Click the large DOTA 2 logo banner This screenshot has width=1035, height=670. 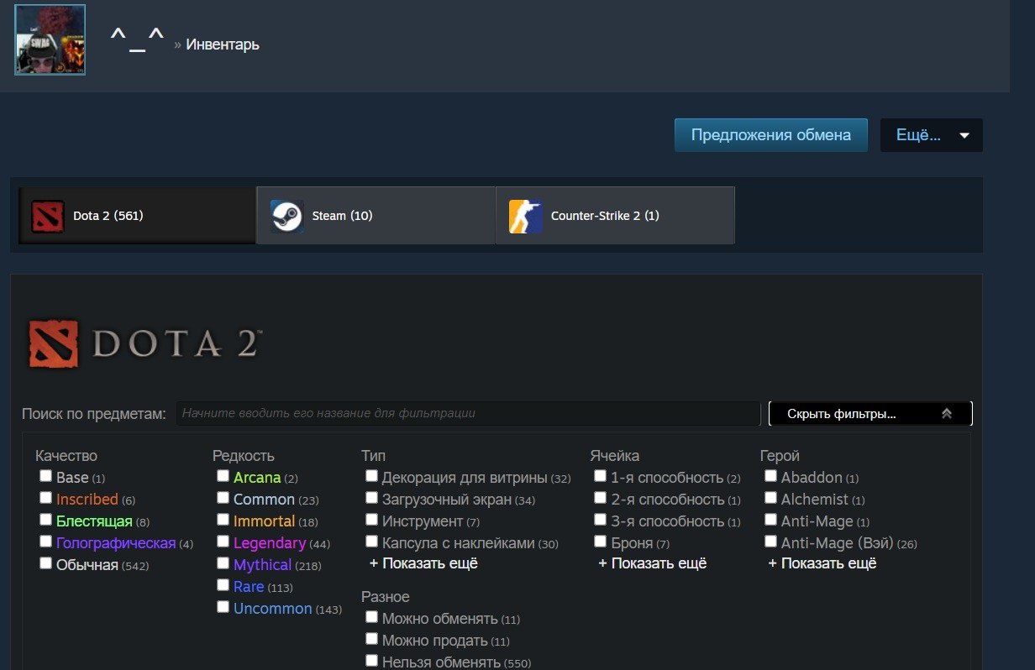pyautogui.click(x=145, y=343)
